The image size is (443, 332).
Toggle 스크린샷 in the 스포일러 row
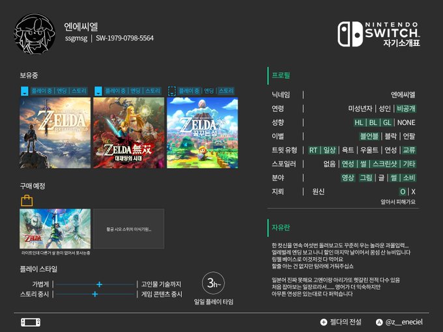(385, 164)
